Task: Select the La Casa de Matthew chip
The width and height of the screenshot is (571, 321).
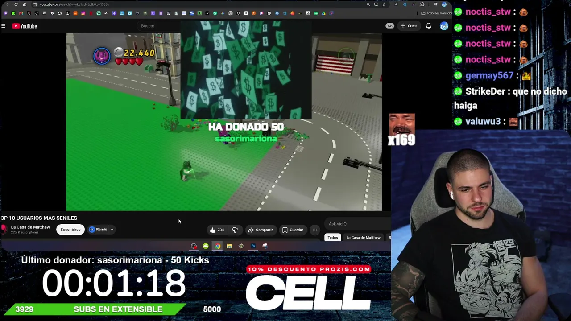Action: (x=363, y=238)
